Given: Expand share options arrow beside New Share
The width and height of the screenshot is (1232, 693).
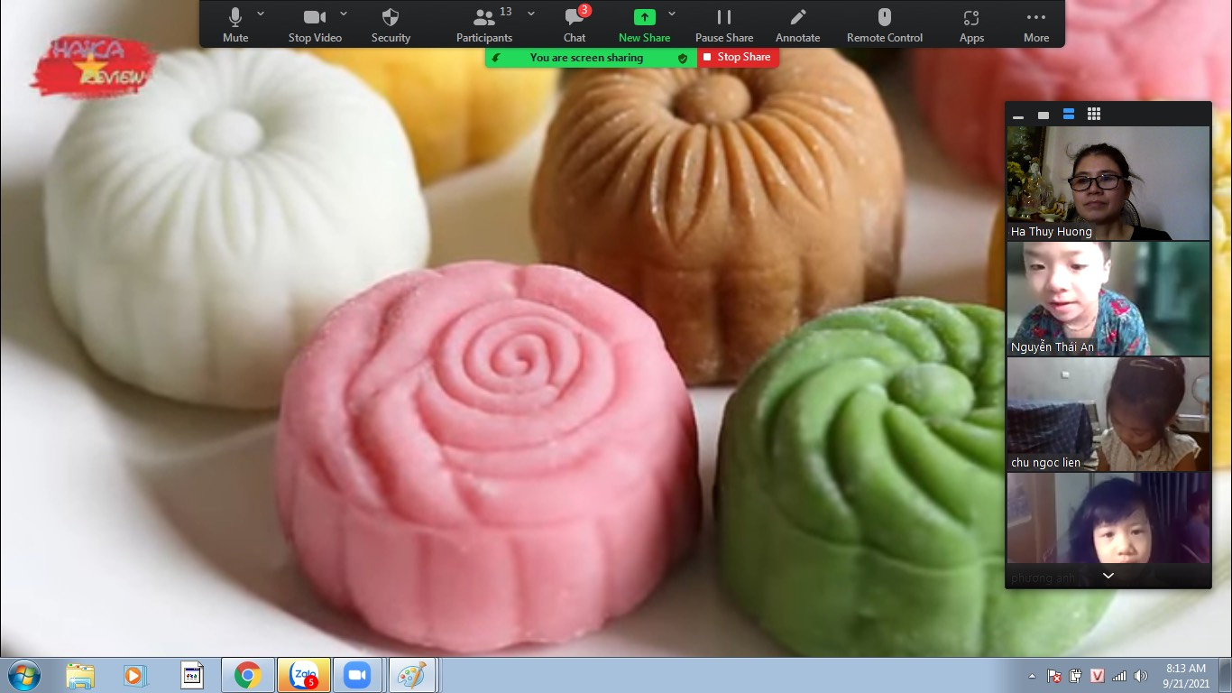Looking at the screenshot, I should 672,14.
